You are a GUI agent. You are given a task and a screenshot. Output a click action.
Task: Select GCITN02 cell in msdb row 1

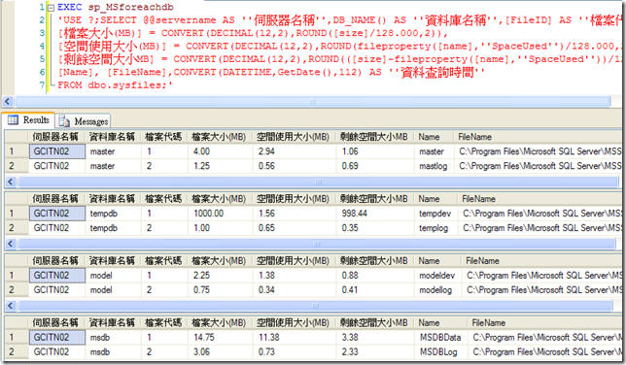57,338
